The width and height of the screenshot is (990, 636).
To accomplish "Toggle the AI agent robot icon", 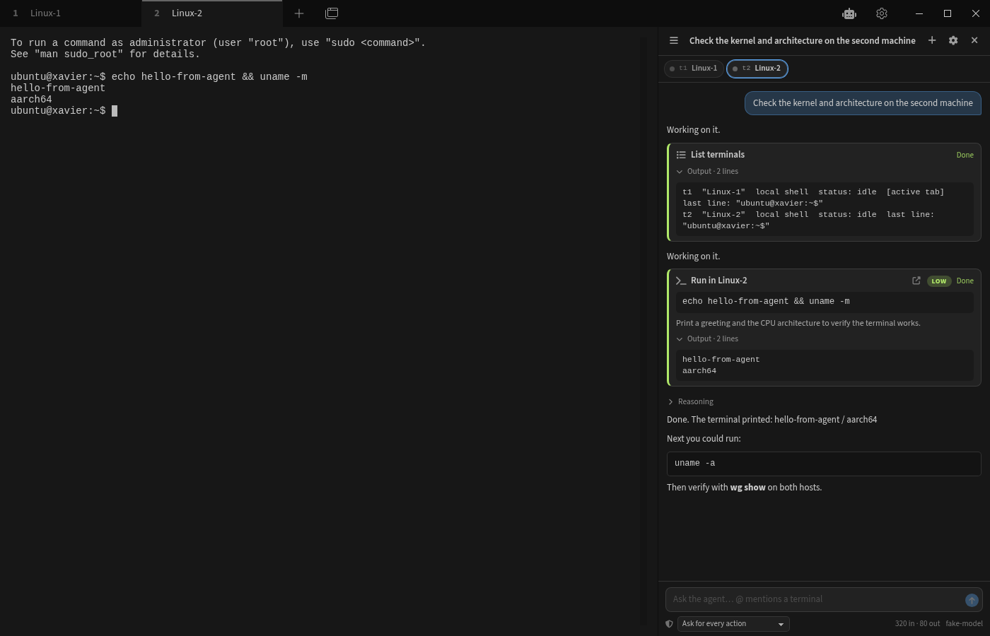I will pos(849,13).
